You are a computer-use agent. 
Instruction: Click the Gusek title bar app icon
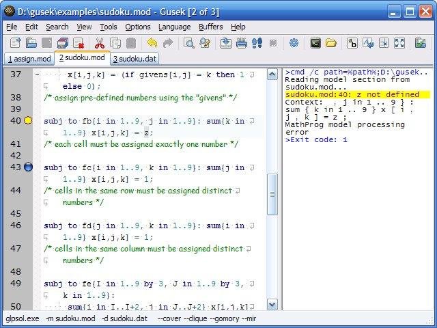tap(10, 11)
